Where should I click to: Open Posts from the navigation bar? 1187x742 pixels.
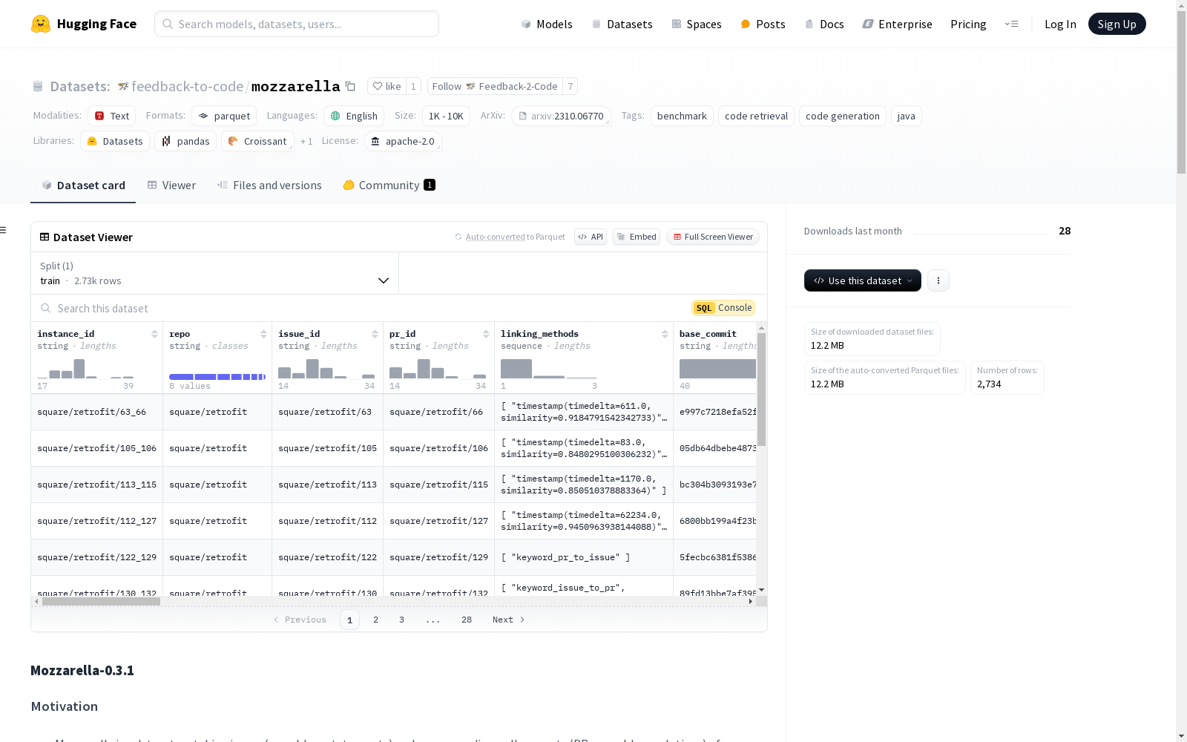tap(763, 24)
